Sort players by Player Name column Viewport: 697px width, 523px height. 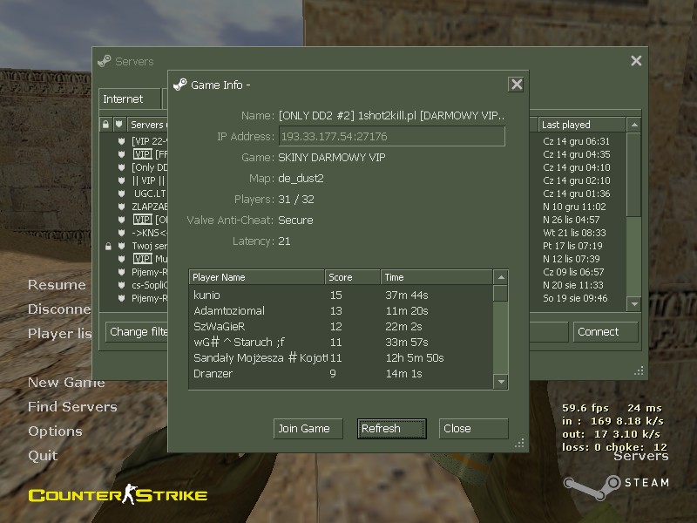pos(256,277)
